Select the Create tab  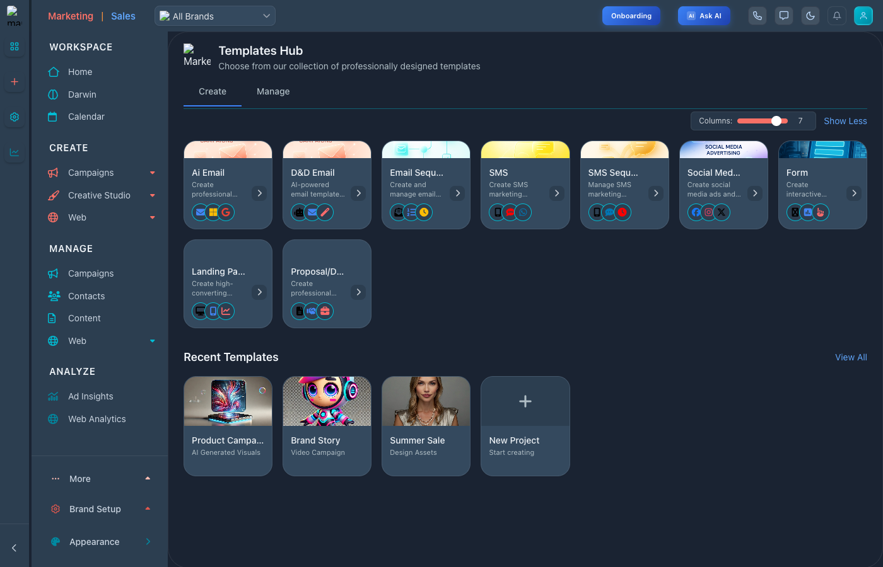[213, 91]
